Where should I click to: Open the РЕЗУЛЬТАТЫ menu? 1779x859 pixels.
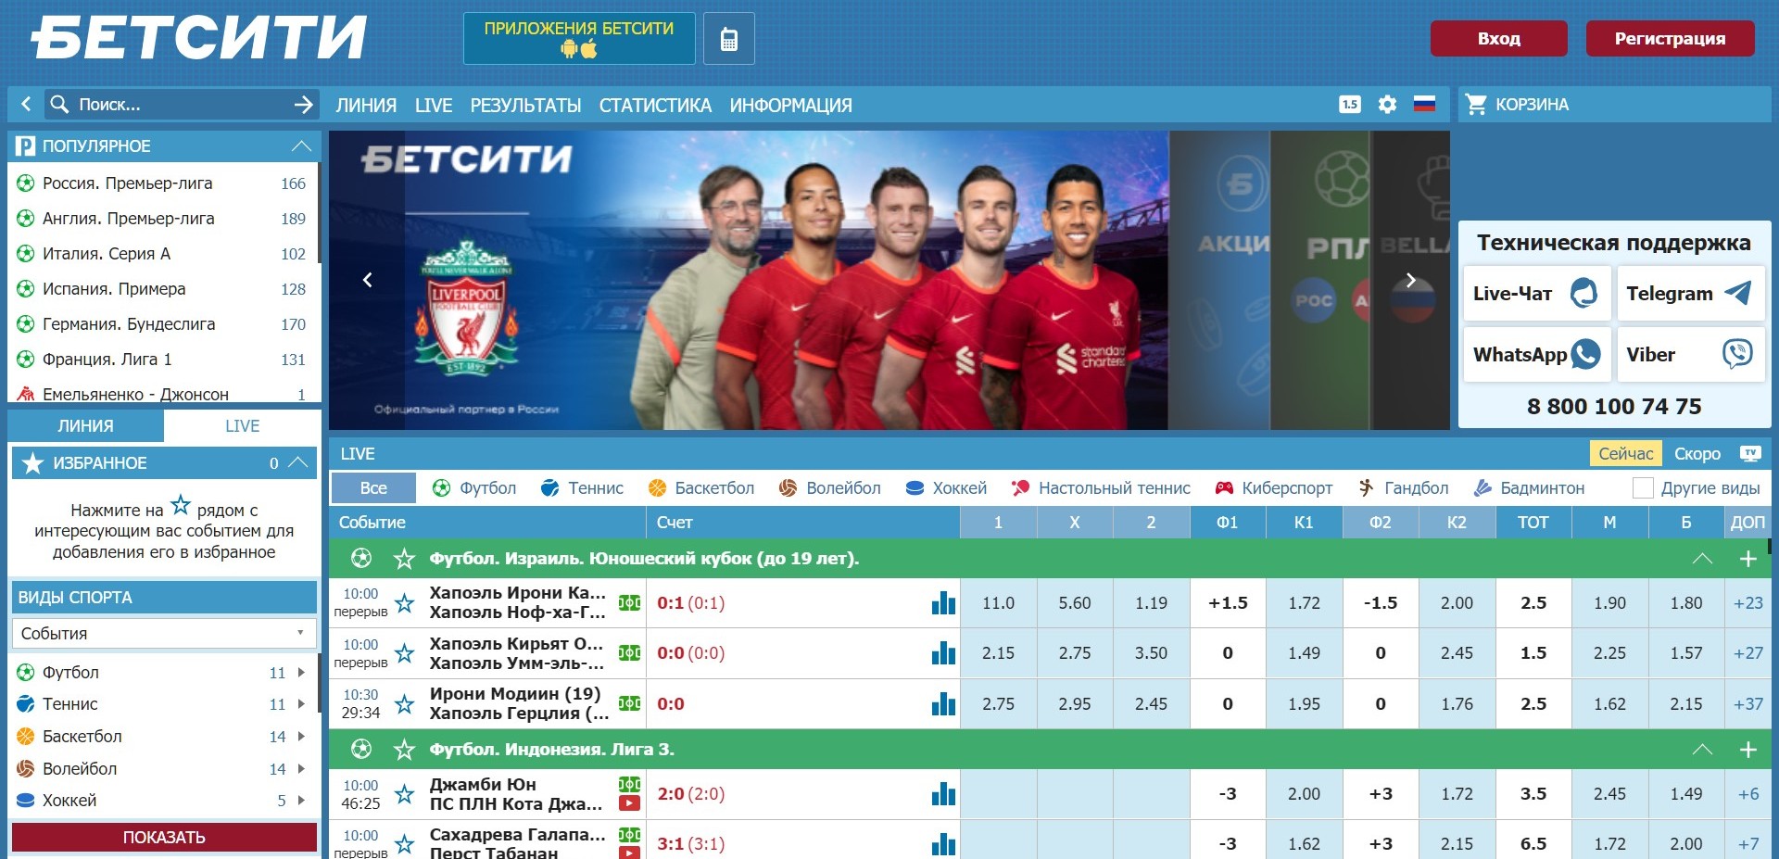[525, 106]
